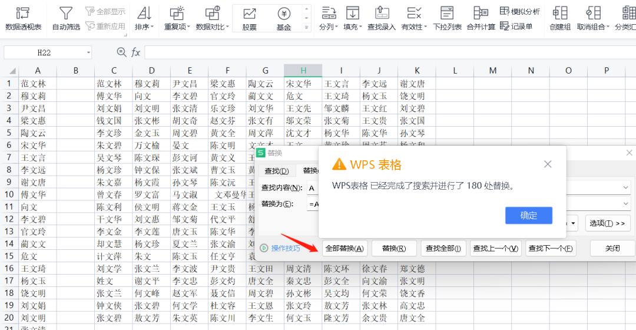Expand the 取消组合 dropdown arrow

coord(608,27)
